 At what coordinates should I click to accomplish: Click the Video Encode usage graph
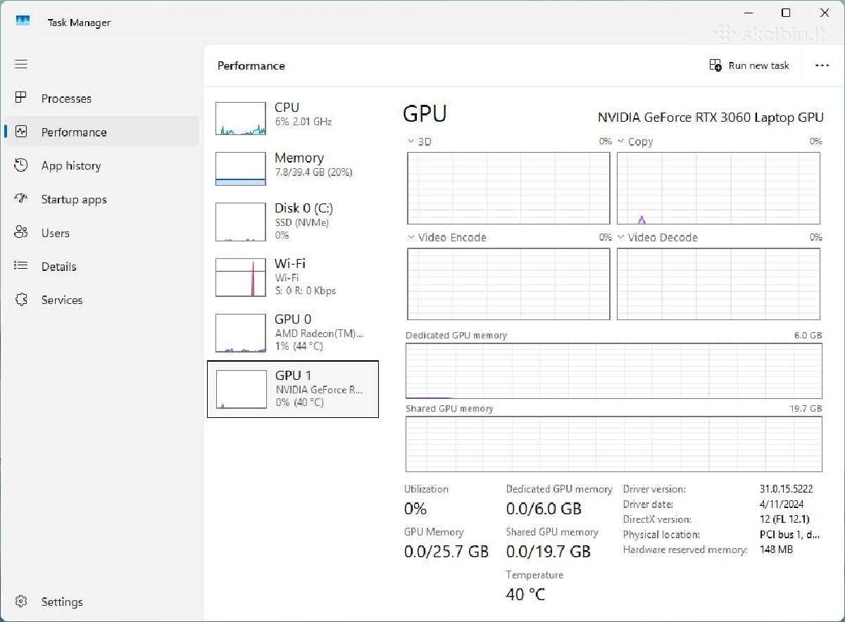point(508,284)
